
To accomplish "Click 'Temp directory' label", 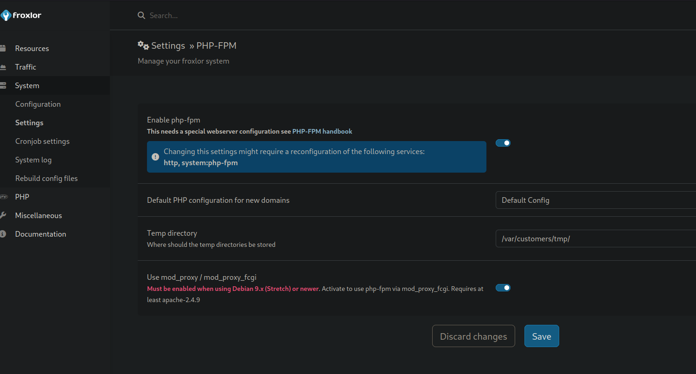I will [172, 233].
